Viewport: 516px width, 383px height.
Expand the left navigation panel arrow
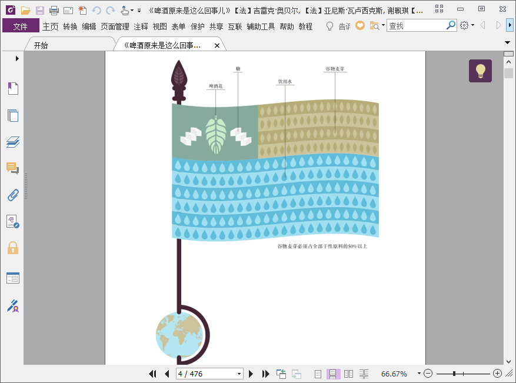[x=17, y=58]
